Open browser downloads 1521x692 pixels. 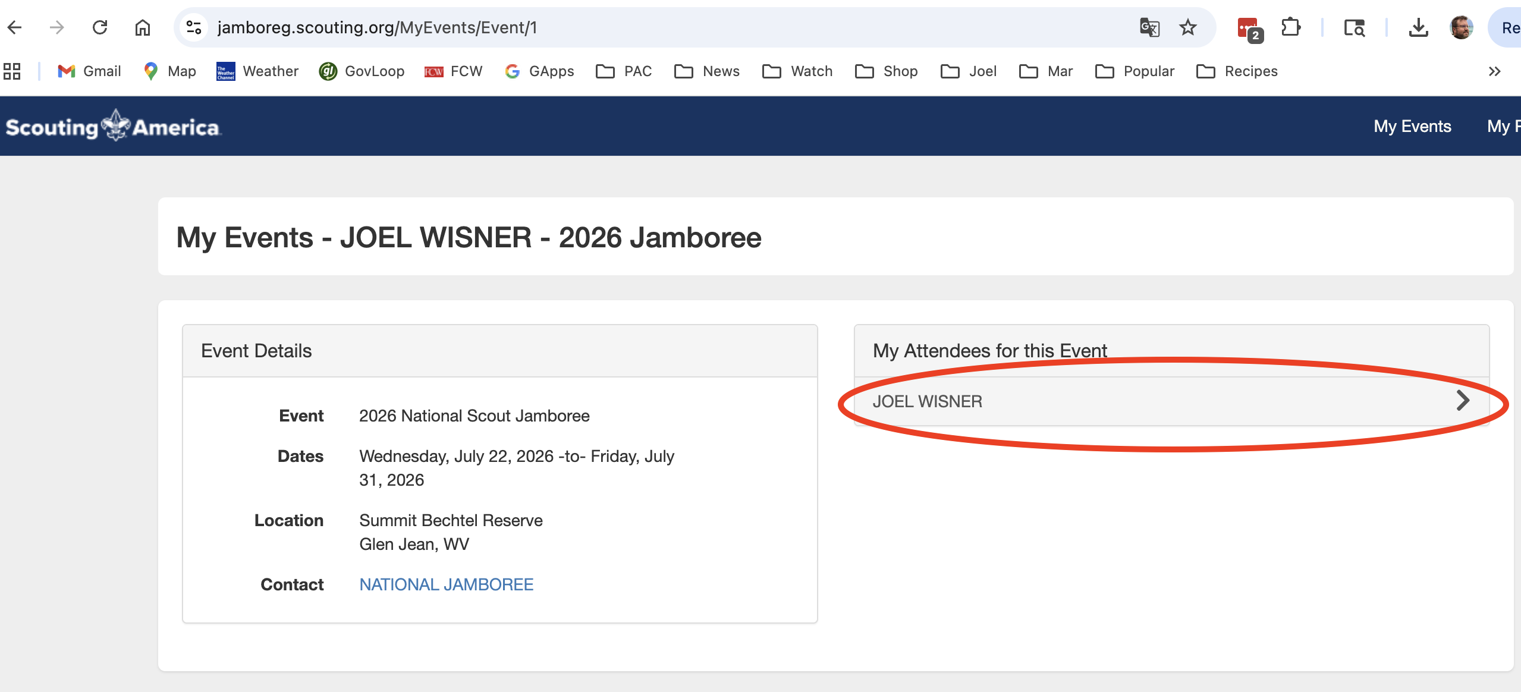coord(1418,27)
